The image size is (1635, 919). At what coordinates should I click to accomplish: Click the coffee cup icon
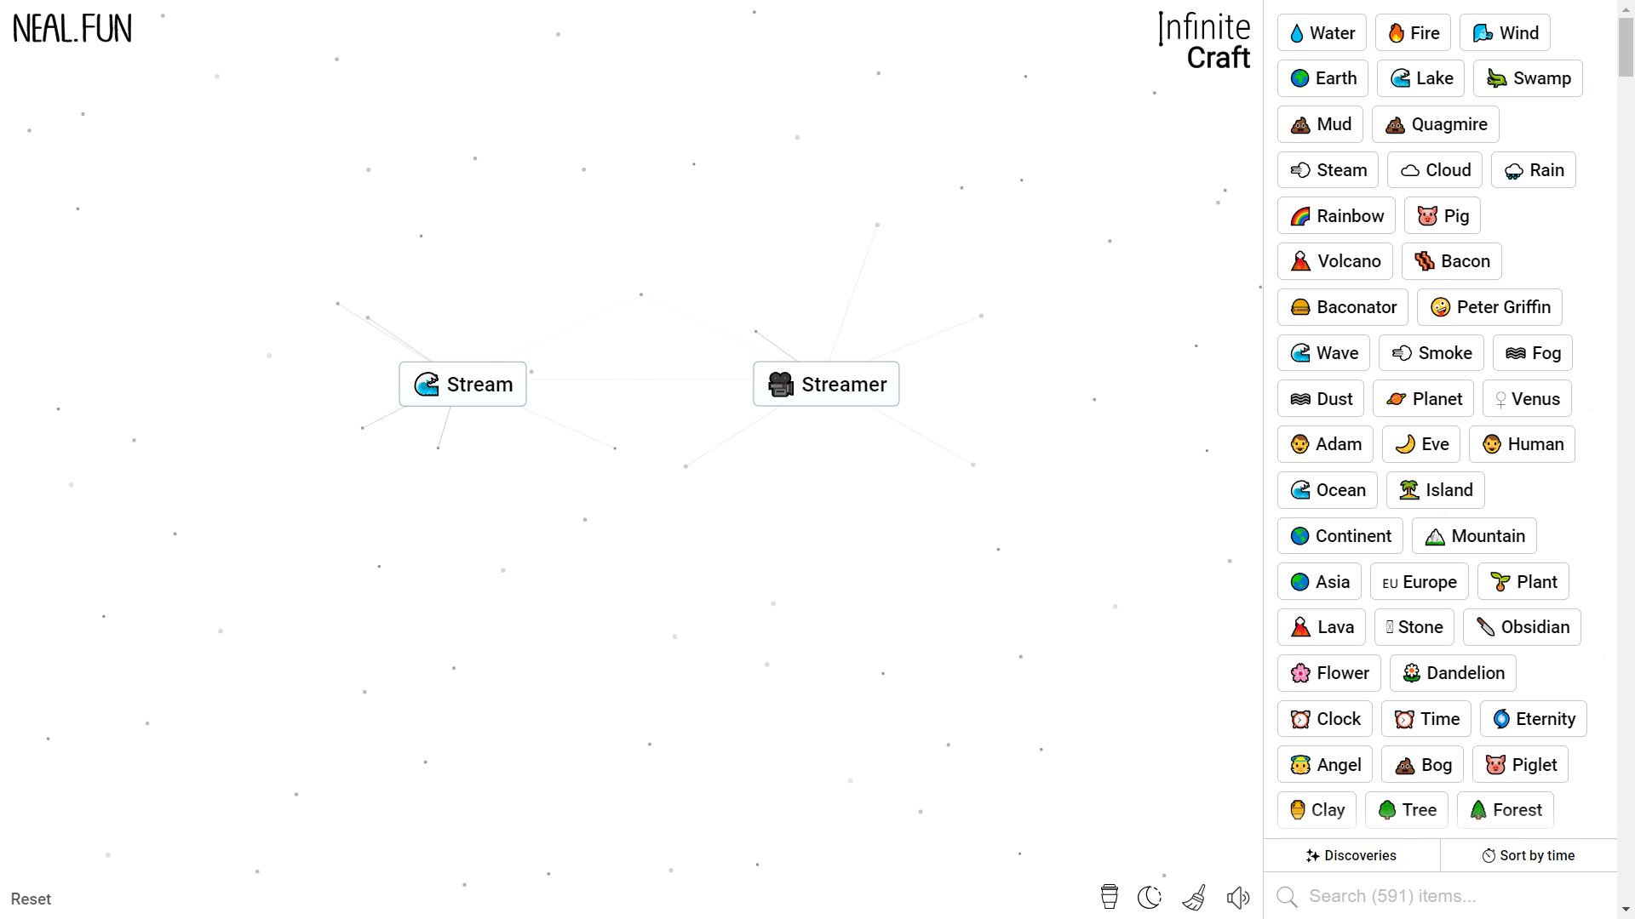point(1110,897)
